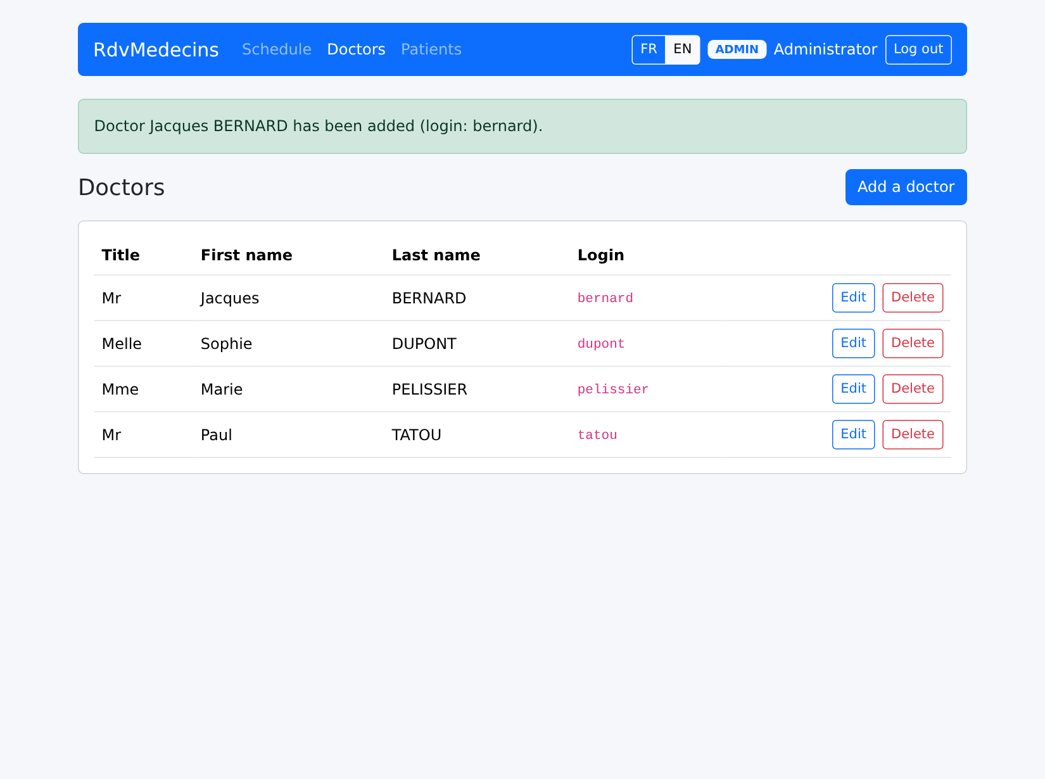Image resolution: width=1045 pixels, height=779 pixels.
Task: Click the login value "pelissier"
Action: click(x=613, y=389)
